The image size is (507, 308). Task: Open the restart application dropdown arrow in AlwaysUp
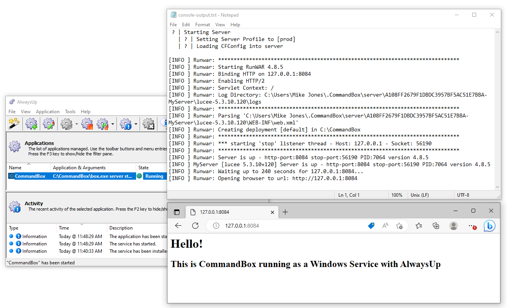(113, 124)
